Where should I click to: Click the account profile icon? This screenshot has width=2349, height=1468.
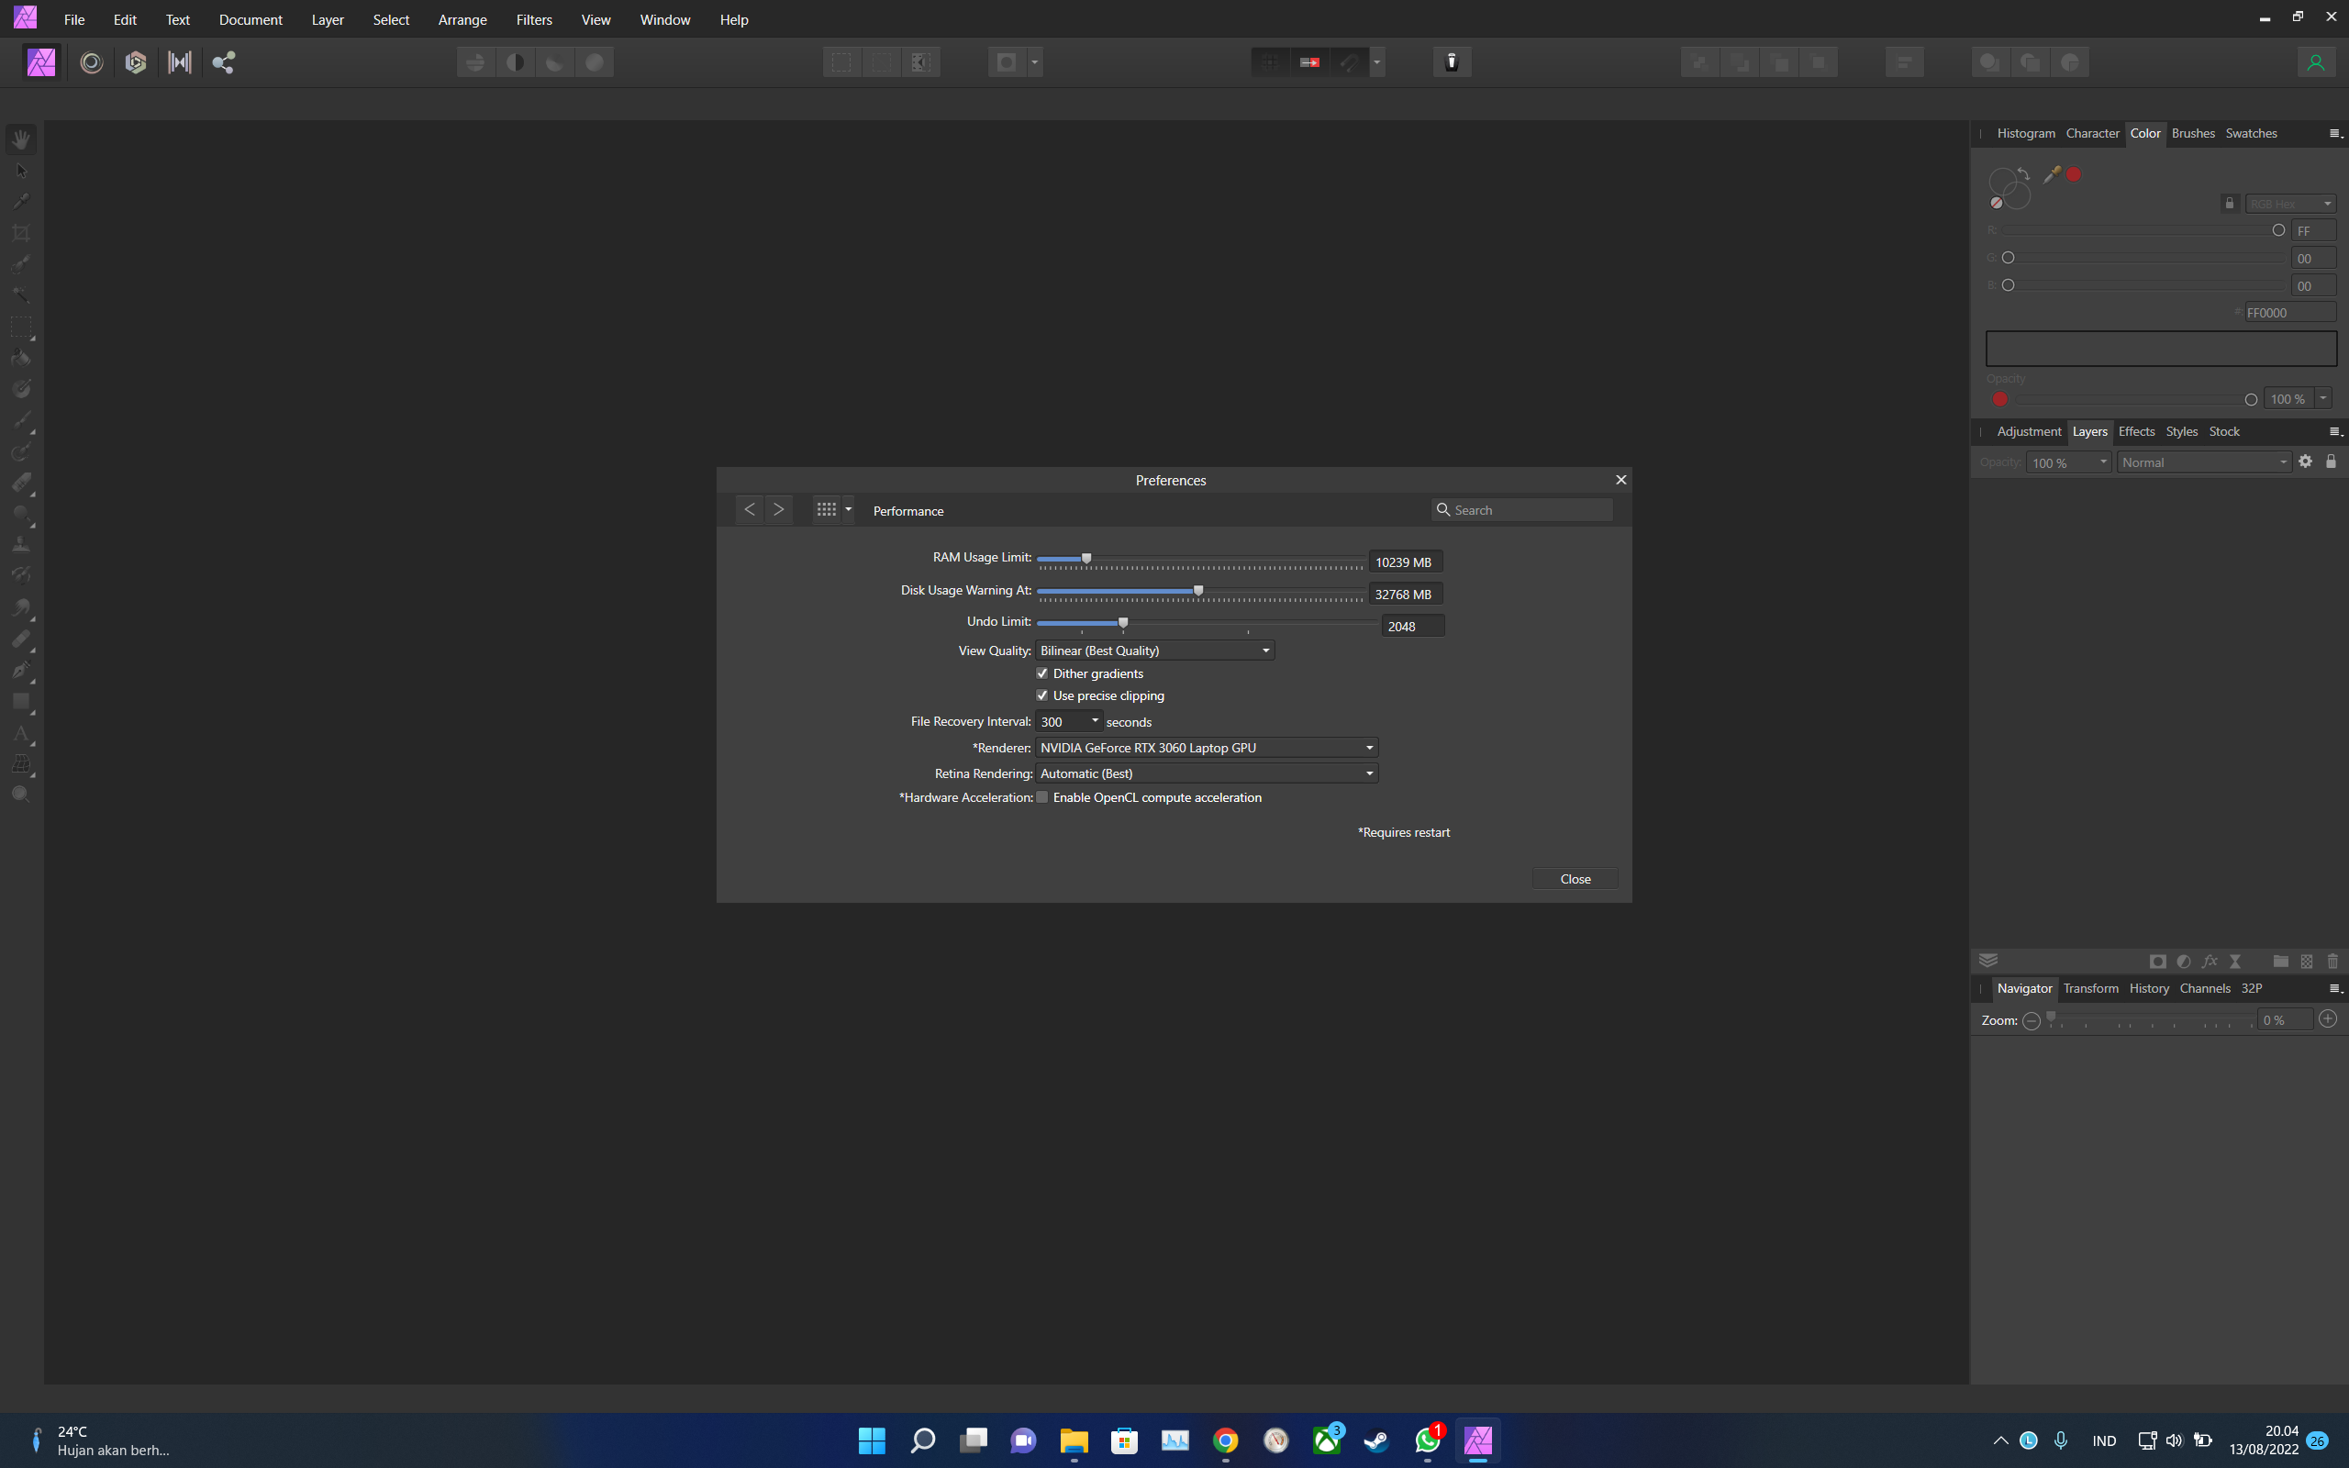point(2315,62)
